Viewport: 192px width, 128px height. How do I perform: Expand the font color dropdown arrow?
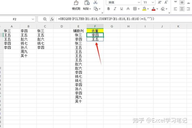point(157,9)
